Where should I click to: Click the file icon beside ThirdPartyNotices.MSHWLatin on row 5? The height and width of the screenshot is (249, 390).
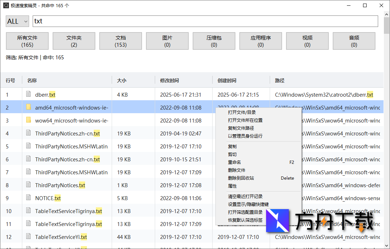point(28,146)
